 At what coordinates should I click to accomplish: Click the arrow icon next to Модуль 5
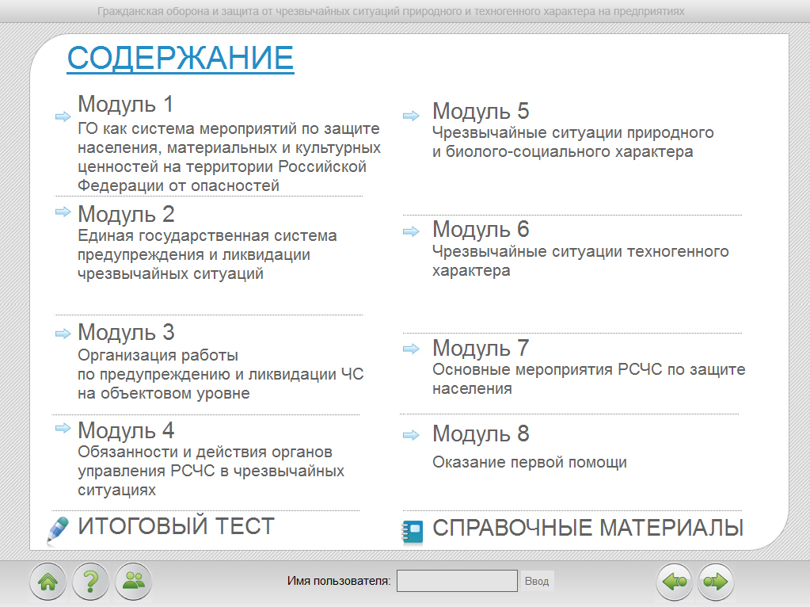410,116
